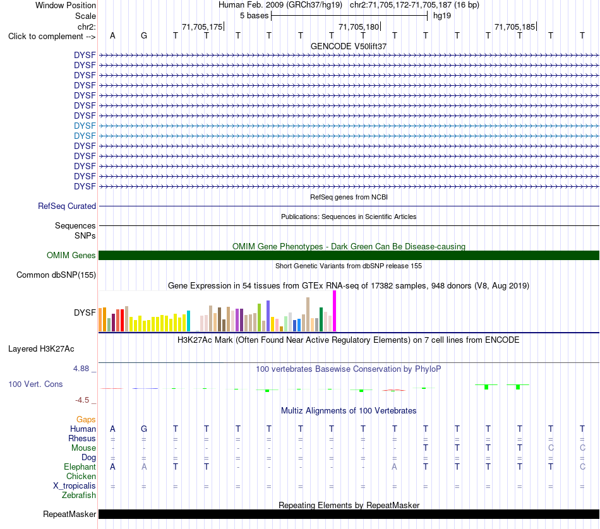This screenshot has height=529, width=600.
Task: Click the Sequences track label
Action: [75, 225]
